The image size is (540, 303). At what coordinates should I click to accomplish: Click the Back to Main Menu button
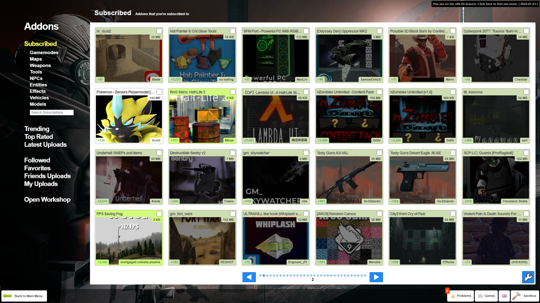[x=24, y=296]
